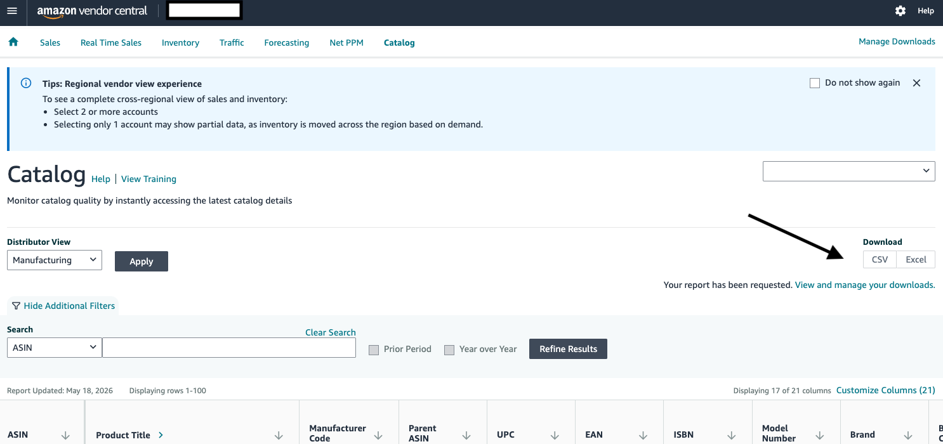Click Help in the top bar
Viewport: 943px width, 444px height.
[926, 11]
